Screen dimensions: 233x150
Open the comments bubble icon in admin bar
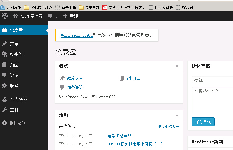[x=50, y=16]
